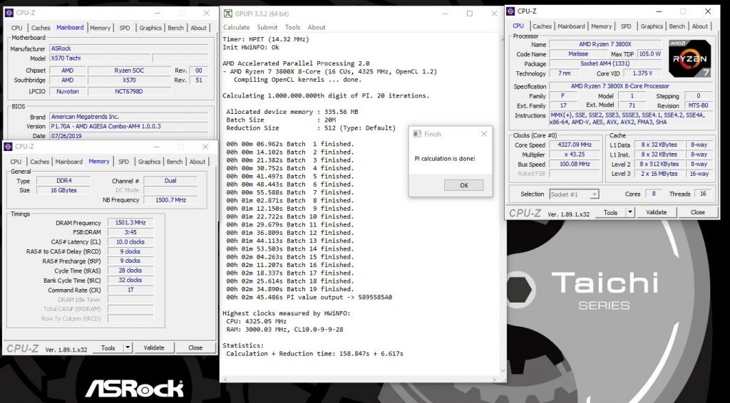Click CPU-Z title icon of Memory window
Viewport: 730px width, 403px height.
click(8, 147)
